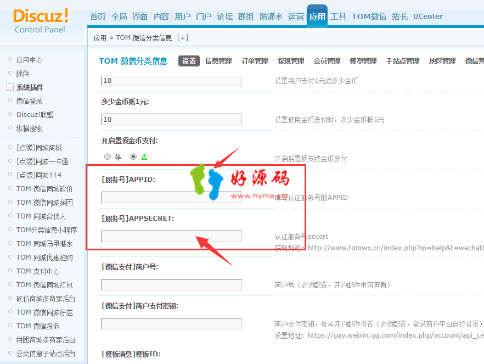Screen dimensions: 484x364
Task: Open [点微]同城一卡通 plugin
Action: tap(42, 161)
